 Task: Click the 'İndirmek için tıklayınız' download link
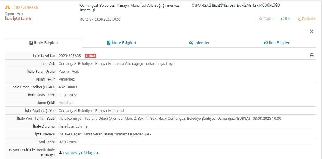80,152
